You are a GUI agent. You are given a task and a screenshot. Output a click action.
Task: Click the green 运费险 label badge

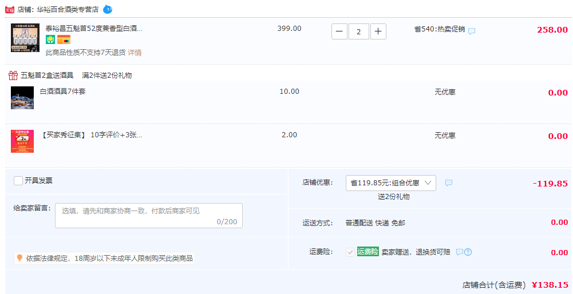click(x=368, y=251)
